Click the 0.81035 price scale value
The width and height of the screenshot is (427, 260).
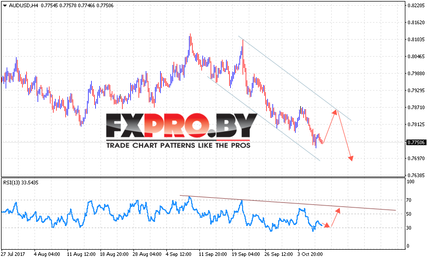tap(416, 40)
